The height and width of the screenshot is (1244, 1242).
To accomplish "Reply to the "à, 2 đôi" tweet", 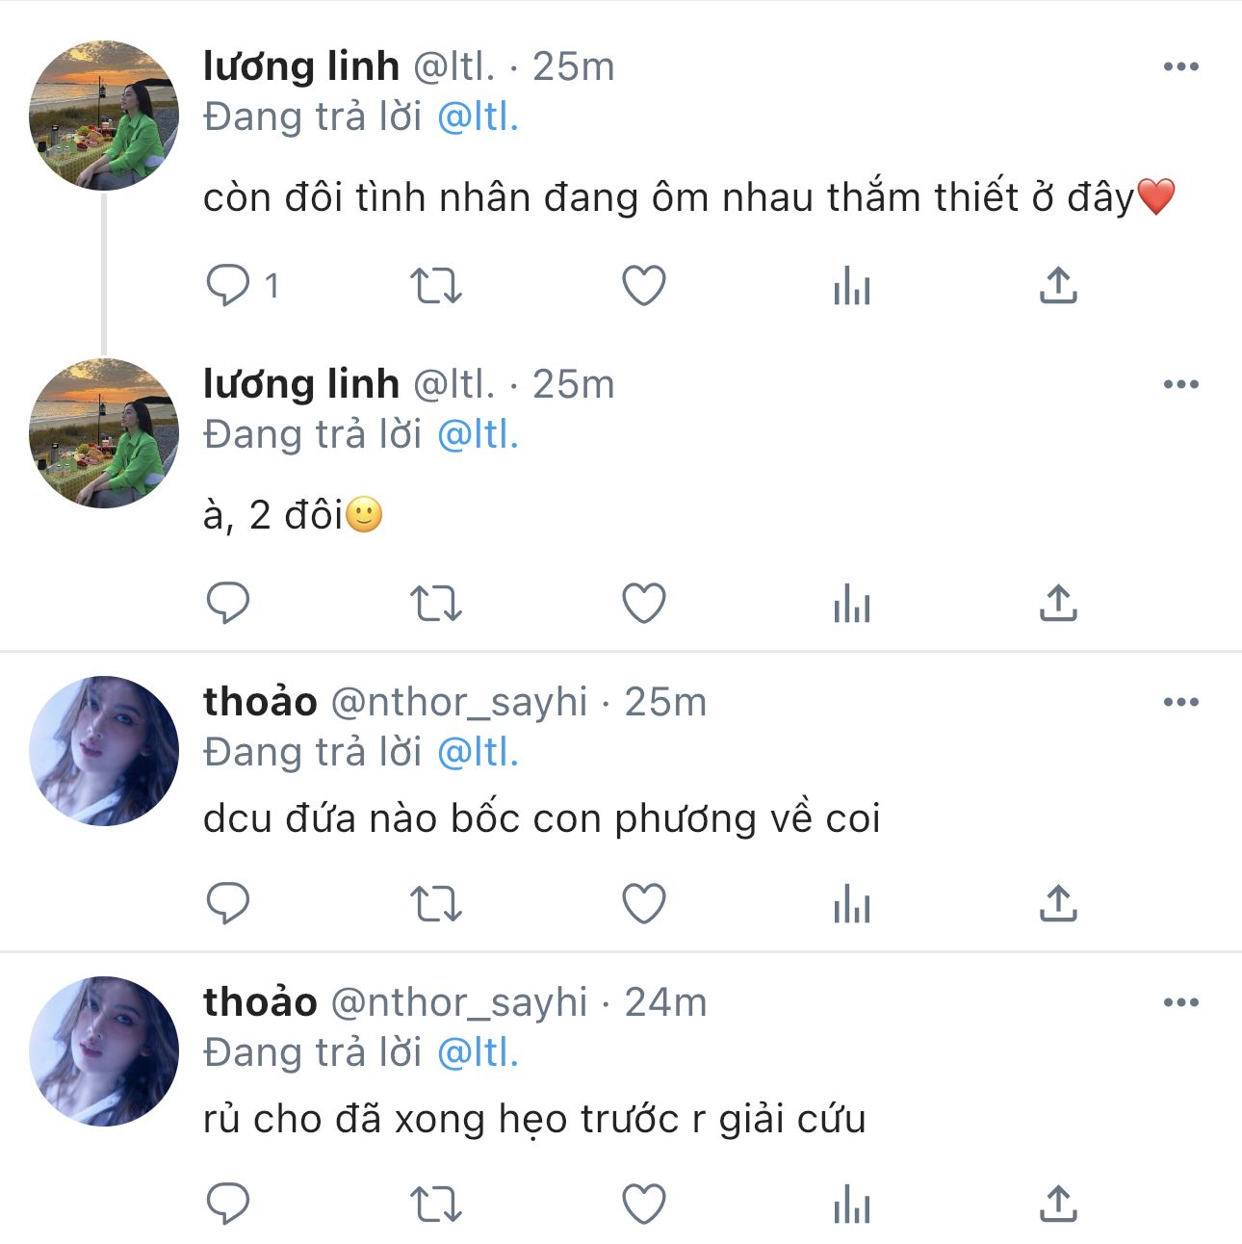I will pos(228,604).
